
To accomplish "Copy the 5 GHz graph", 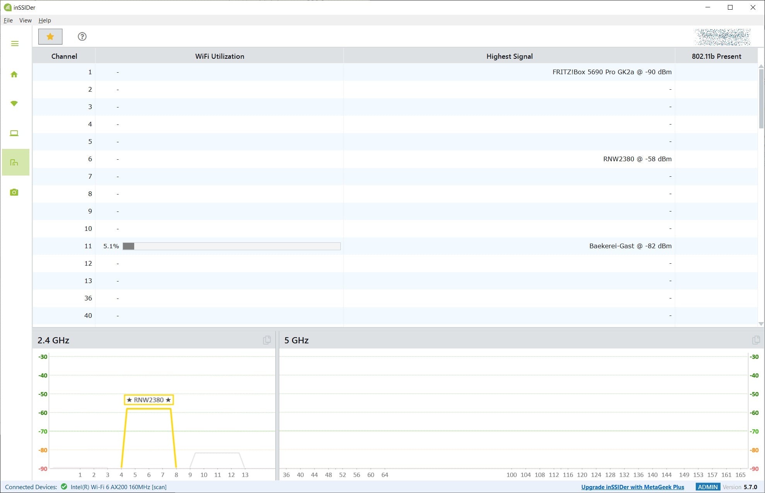I will point(756,340).
